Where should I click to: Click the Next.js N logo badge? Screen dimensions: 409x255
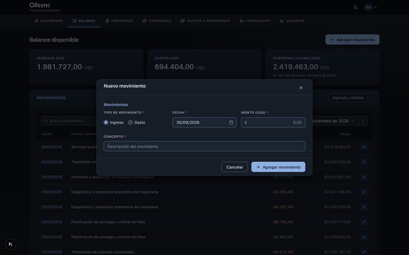pos(11,244)
